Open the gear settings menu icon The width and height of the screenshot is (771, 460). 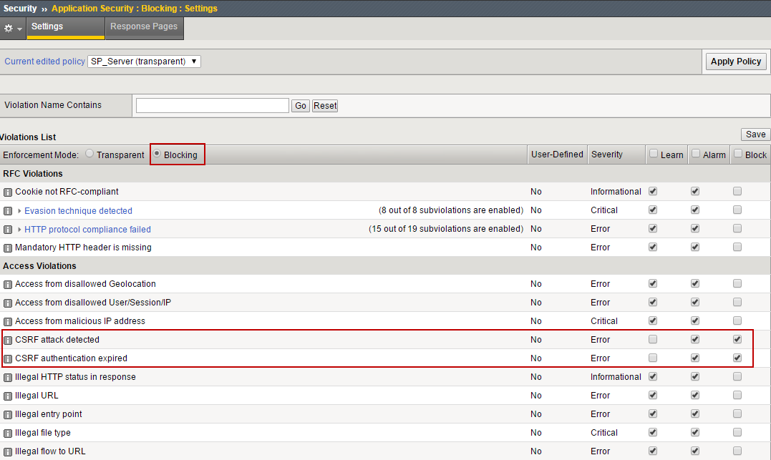click(12, 28)
